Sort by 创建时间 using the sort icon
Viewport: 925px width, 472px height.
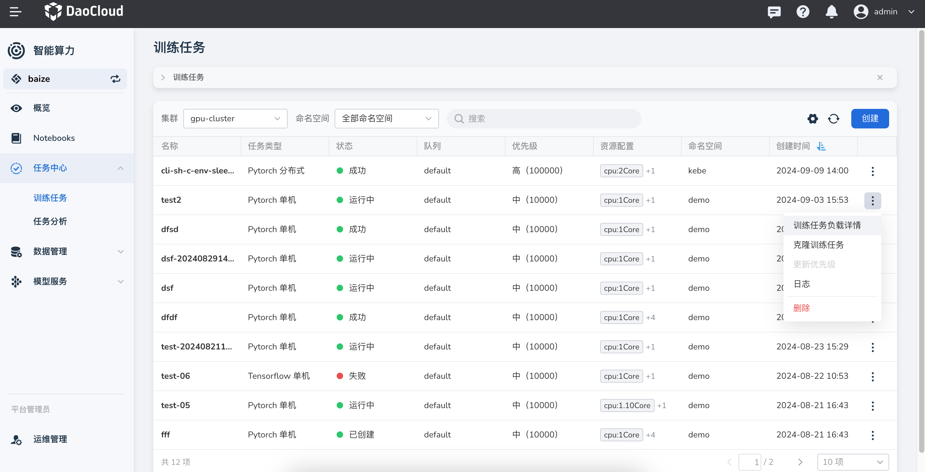tap(821, 146)
